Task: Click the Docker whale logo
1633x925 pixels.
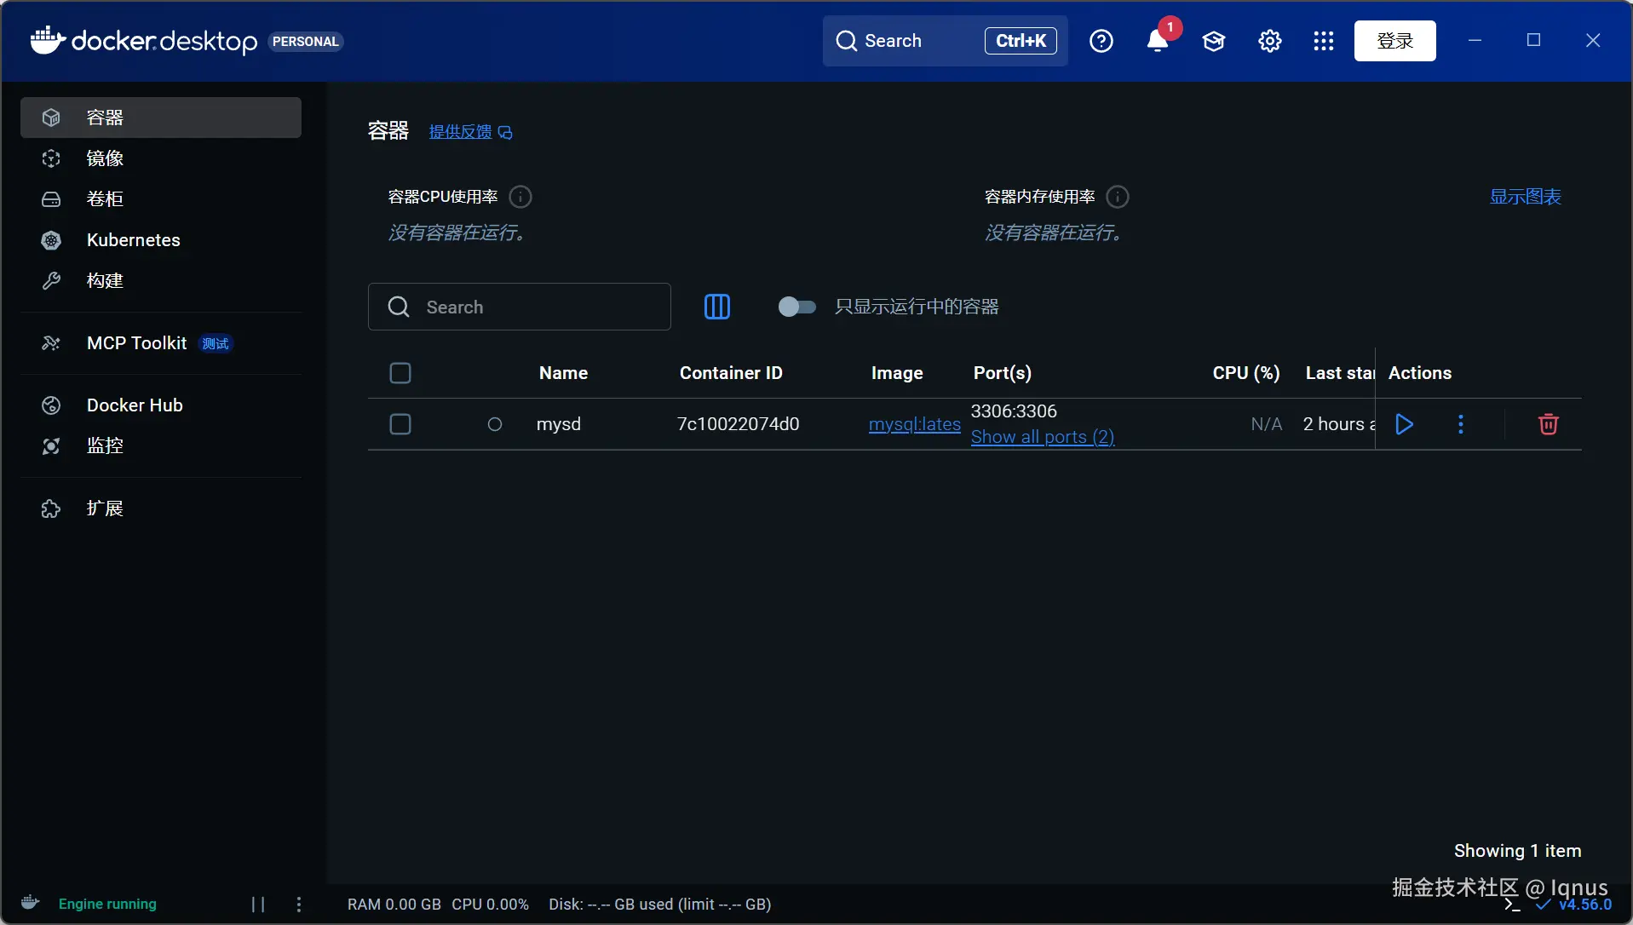Action: [48, 40]
